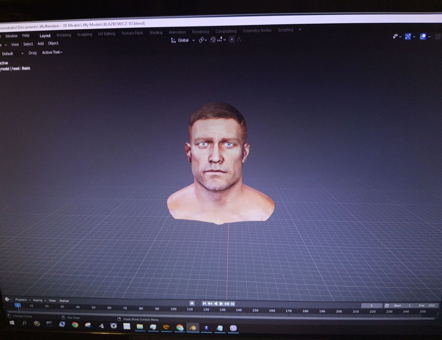Screen dimensions: 442x340
Task: Open the Default orientation dropdown
Action: (x=12, y=53)
